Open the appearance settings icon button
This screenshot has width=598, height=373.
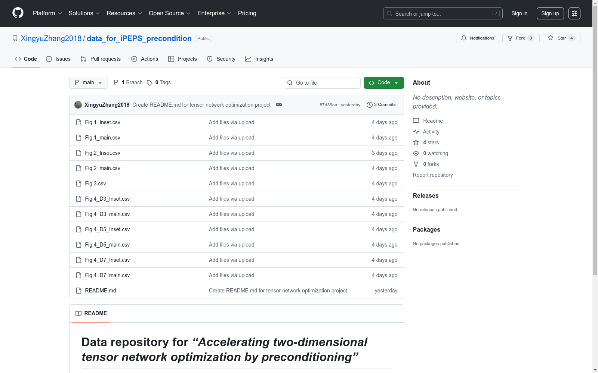pos(574,13)
